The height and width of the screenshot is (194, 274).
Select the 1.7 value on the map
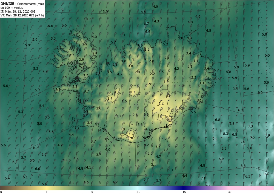[117, 92]
